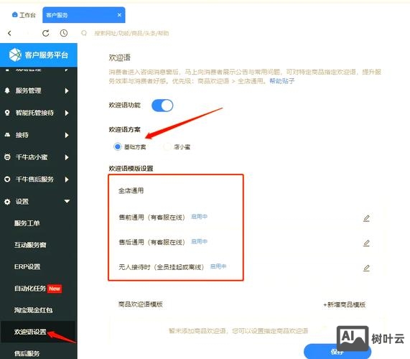Click the 无人接待时 row text
The height and width of the screenshot is (359, 410).
[x=162, y=267]
